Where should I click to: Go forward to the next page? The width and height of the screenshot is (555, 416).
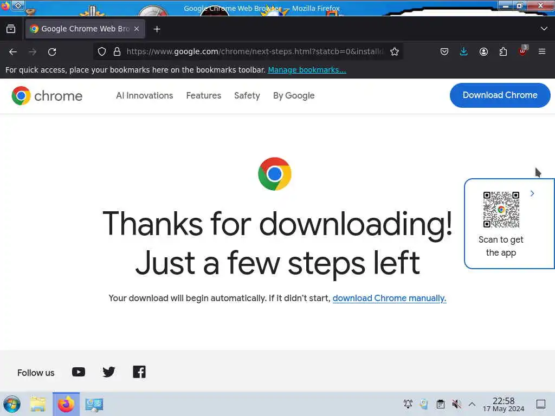33,51
